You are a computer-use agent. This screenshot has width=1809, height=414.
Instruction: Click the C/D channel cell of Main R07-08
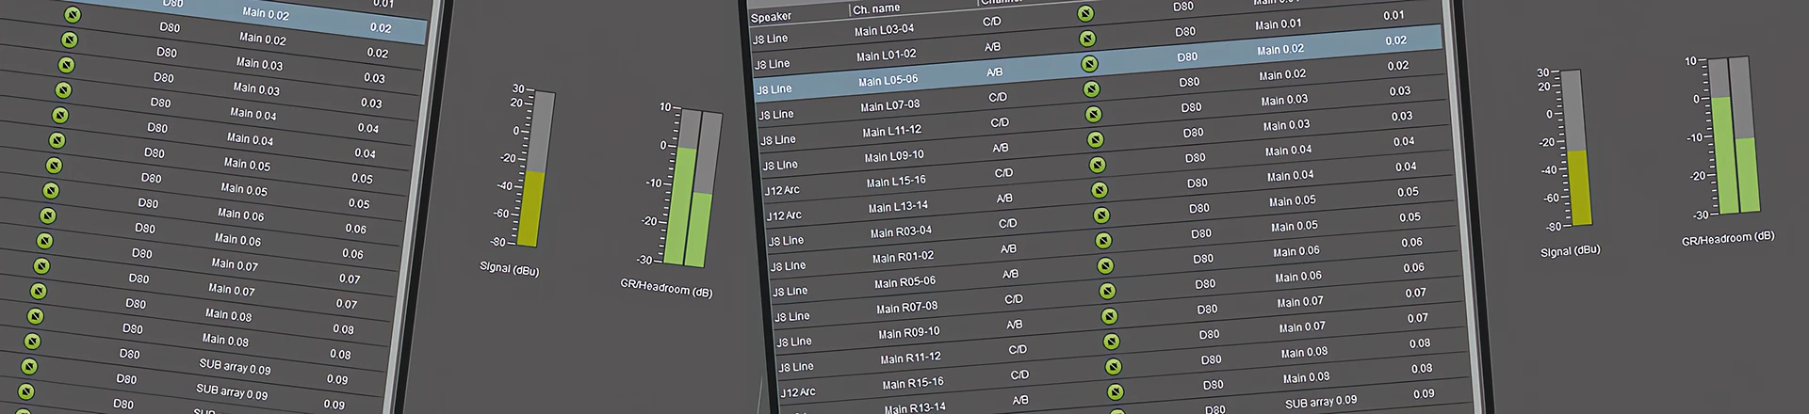1014,299
